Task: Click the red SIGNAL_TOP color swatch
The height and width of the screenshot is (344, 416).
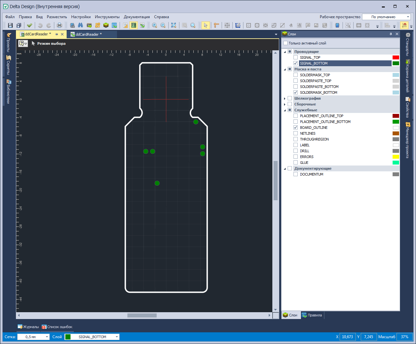Action: tap(396, 57)
